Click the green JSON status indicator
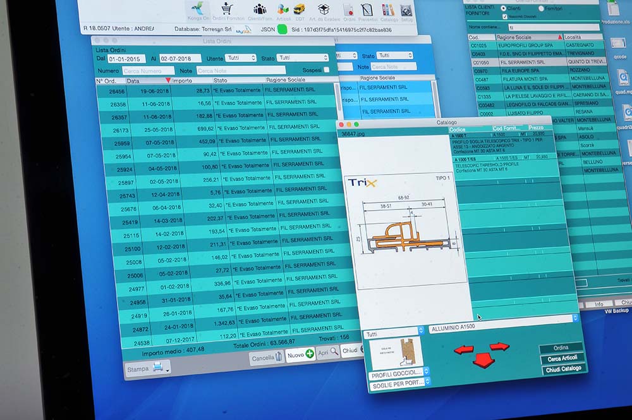 coord(282,30)
